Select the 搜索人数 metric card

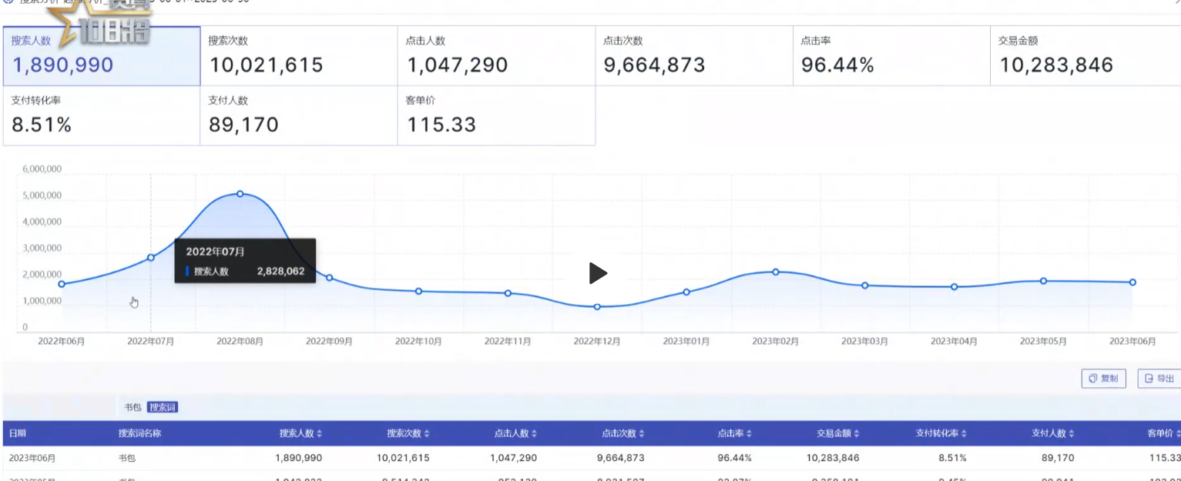point(102,56)
